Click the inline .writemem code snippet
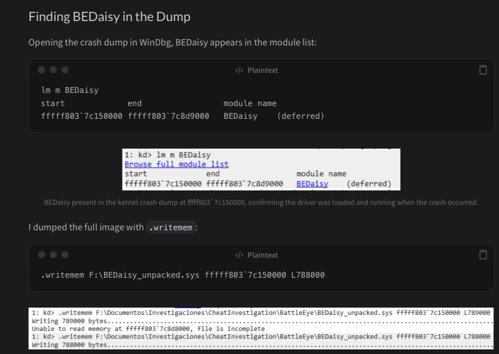Image resolution: width=499 pixels, height=354 pixels. 170,227
